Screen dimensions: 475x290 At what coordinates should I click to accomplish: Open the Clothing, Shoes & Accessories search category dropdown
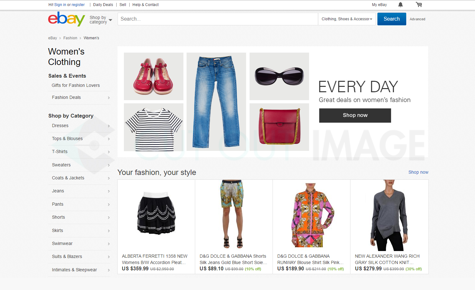coord(347,19)
